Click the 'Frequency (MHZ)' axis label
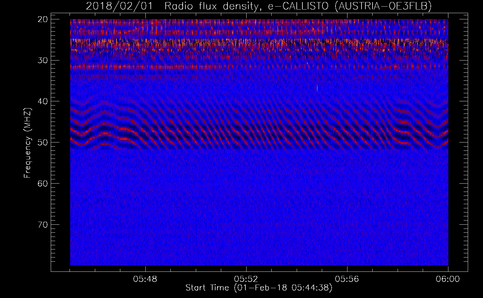This screenshot has height=298, width=483. click(x=27, y=143)
